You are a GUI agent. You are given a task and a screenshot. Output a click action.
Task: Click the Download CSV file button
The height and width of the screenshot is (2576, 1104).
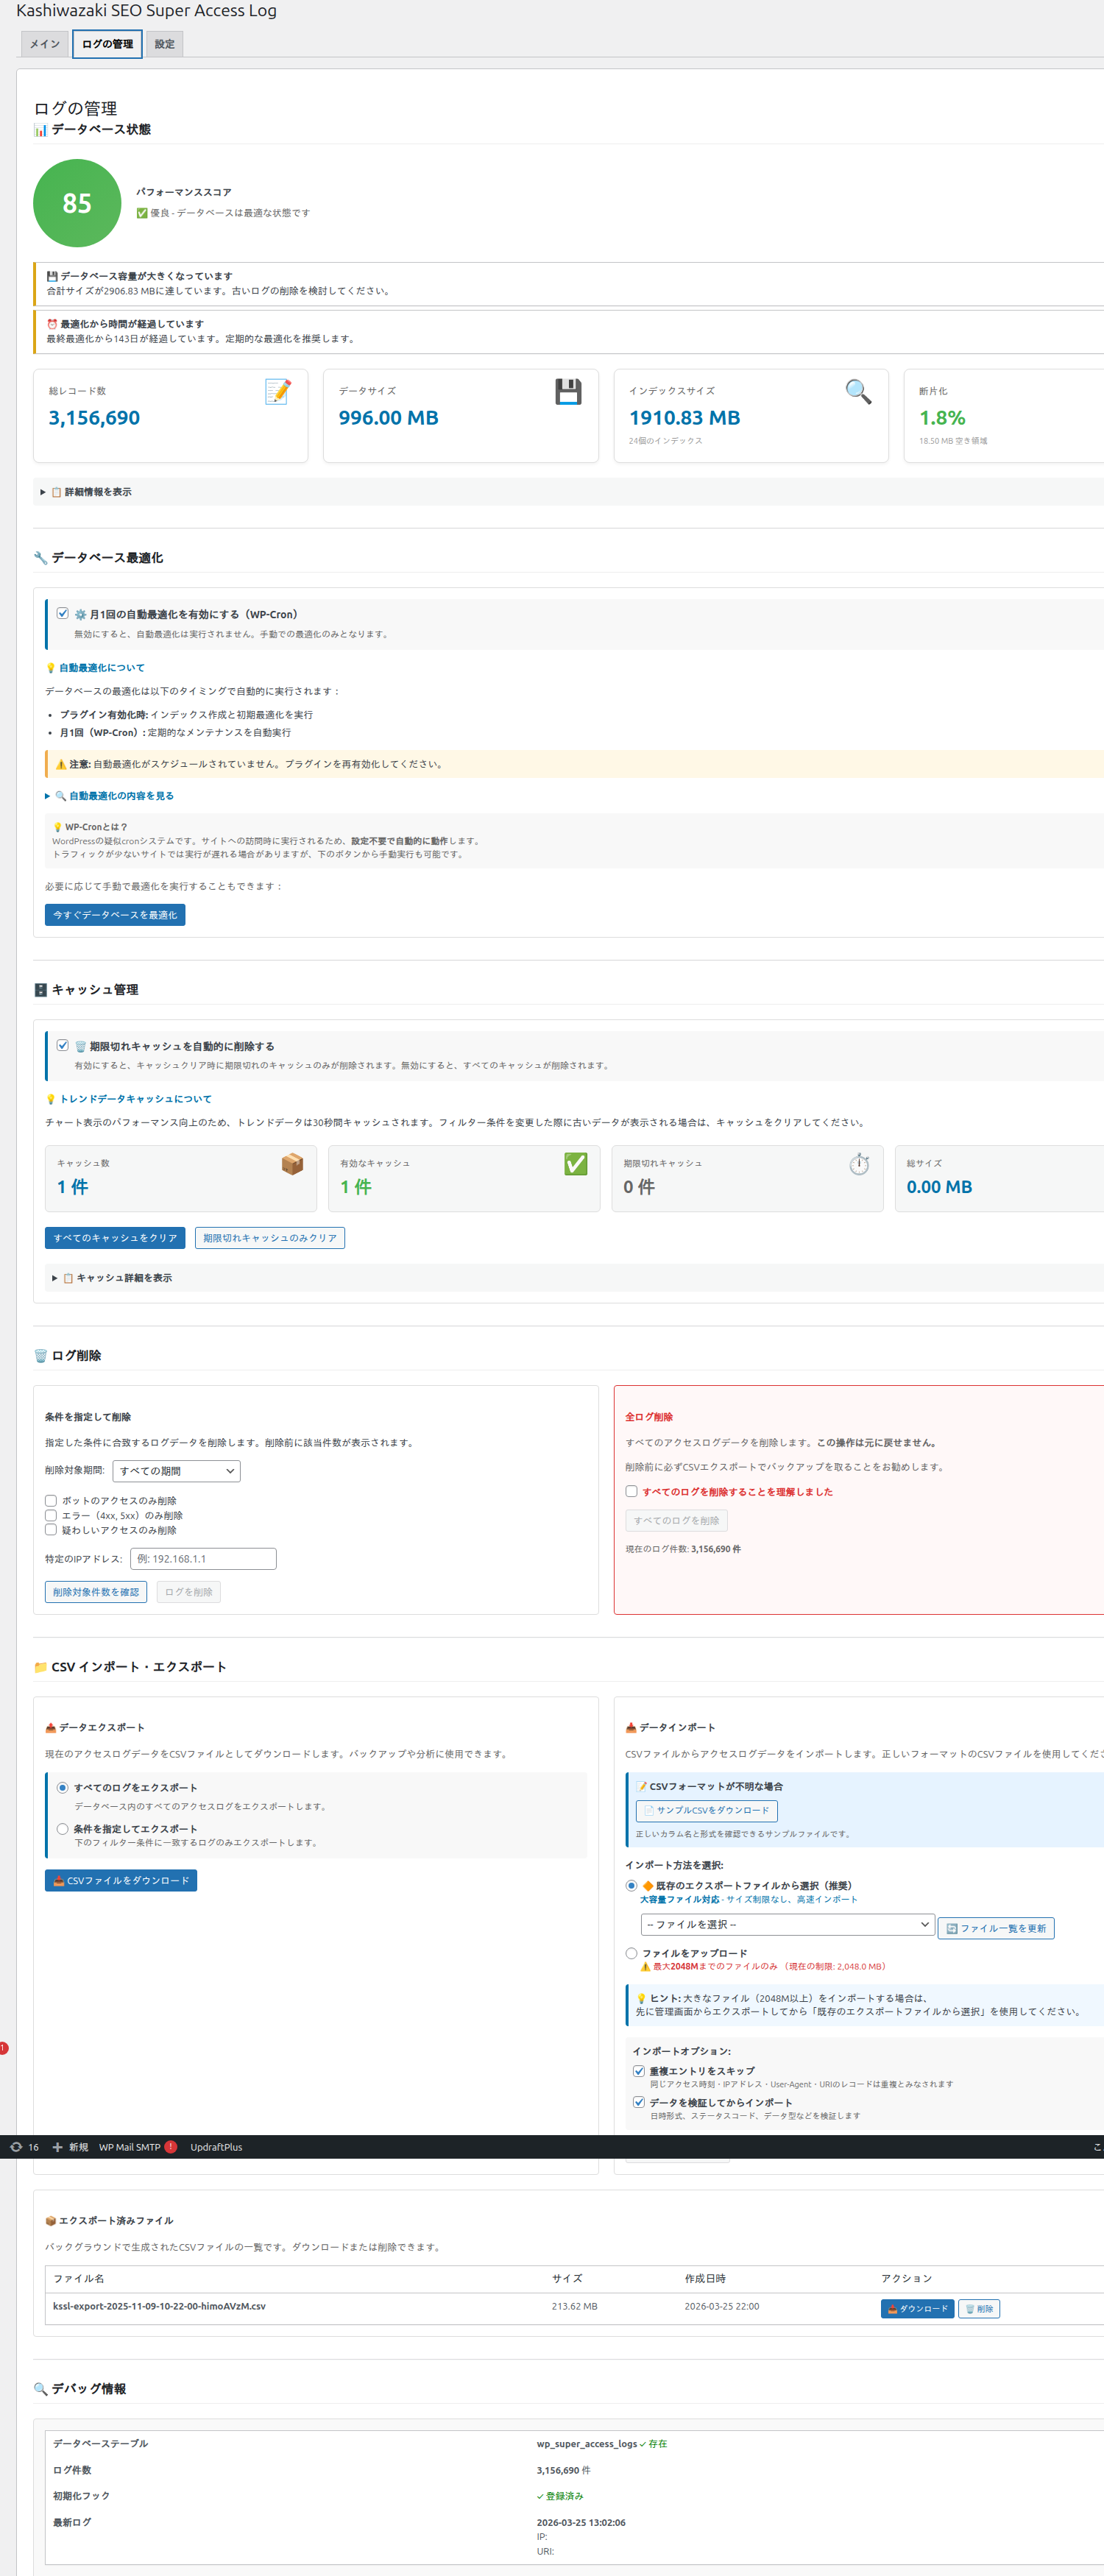point(121,1881)
